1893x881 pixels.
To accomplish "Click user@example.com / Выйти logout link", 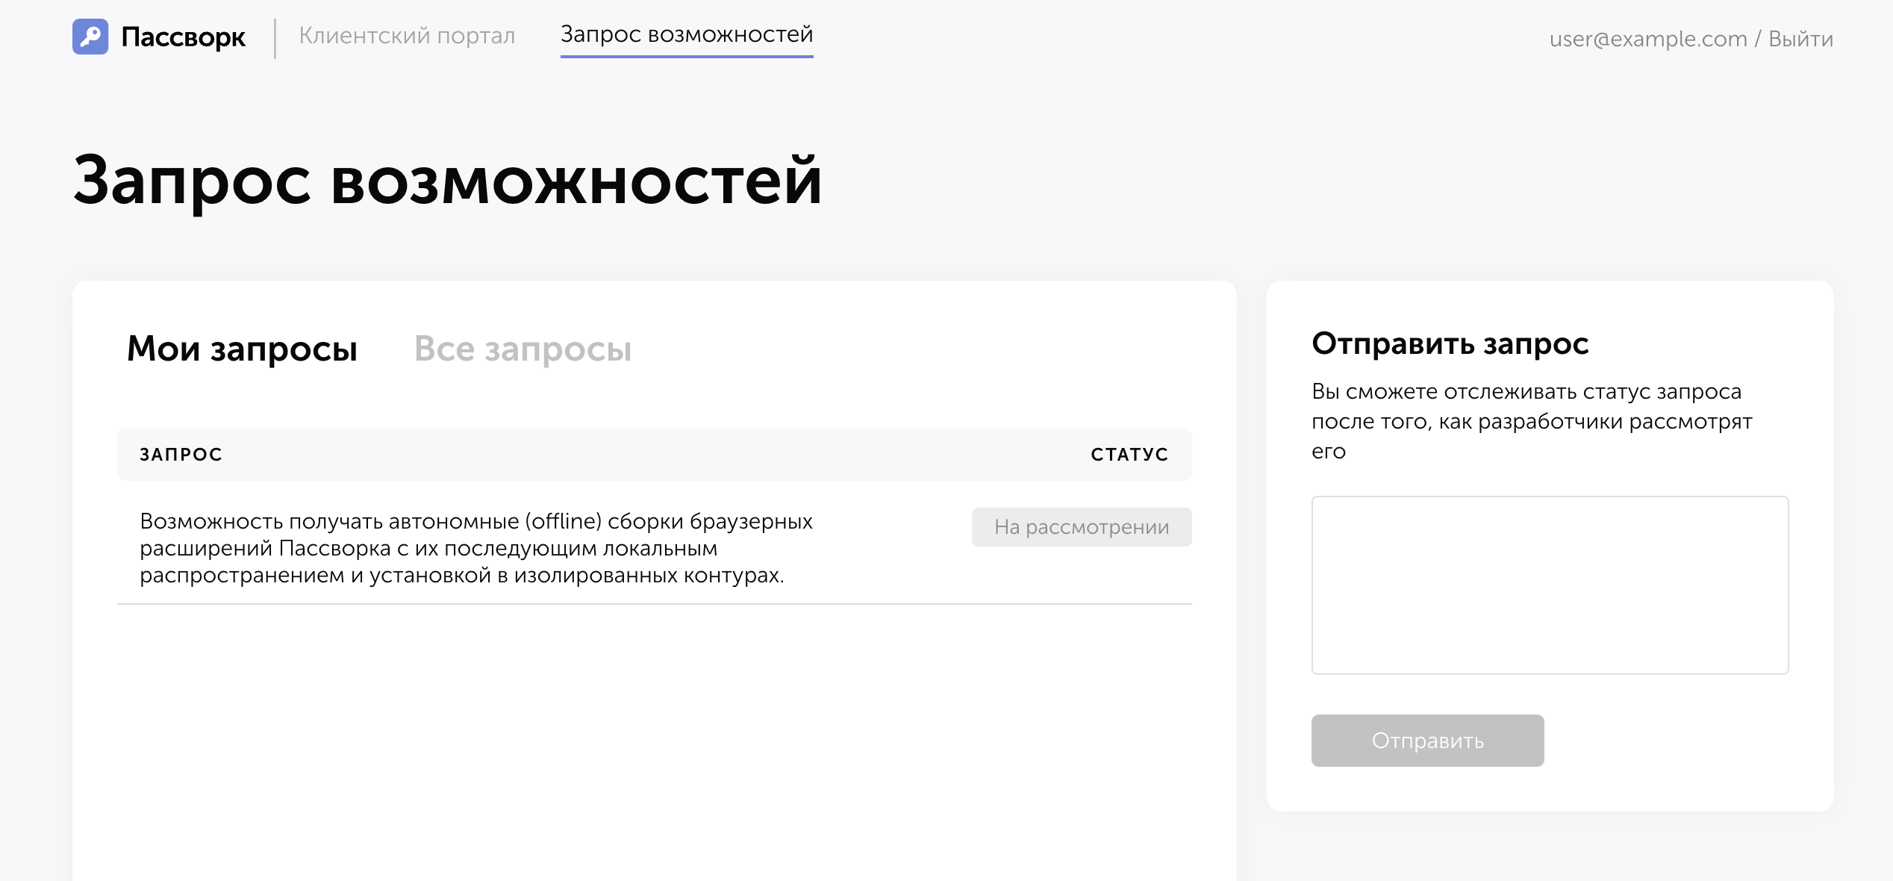I will 1691,38.
